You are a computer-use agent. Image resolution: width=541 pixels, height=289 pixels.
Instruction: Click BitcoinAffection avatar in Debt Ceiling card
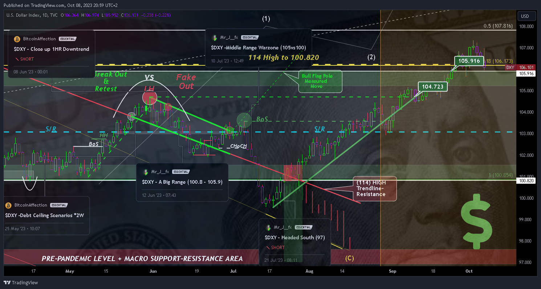(8, 205)
